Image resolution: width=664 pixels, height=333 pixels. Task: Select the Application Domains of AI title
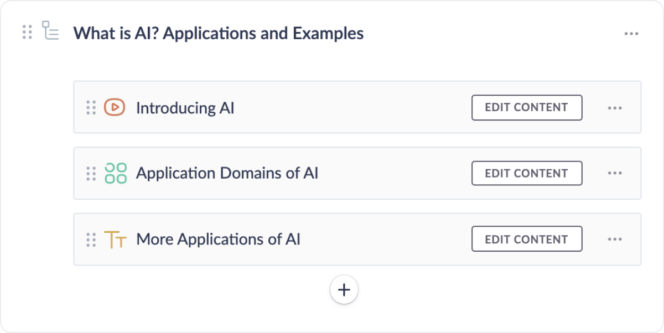tap(227, 173)
